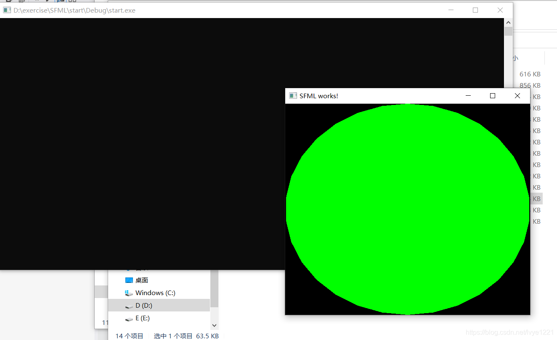Click the Windows (C:) drive icon
This screenshot has height=340, width=557.
[129, 293]
